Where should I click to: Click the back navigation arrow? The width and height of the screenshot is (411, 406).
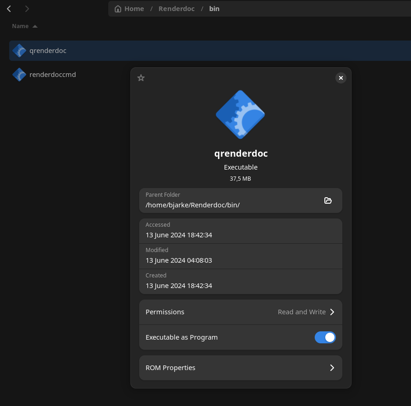tap(9, 9)
